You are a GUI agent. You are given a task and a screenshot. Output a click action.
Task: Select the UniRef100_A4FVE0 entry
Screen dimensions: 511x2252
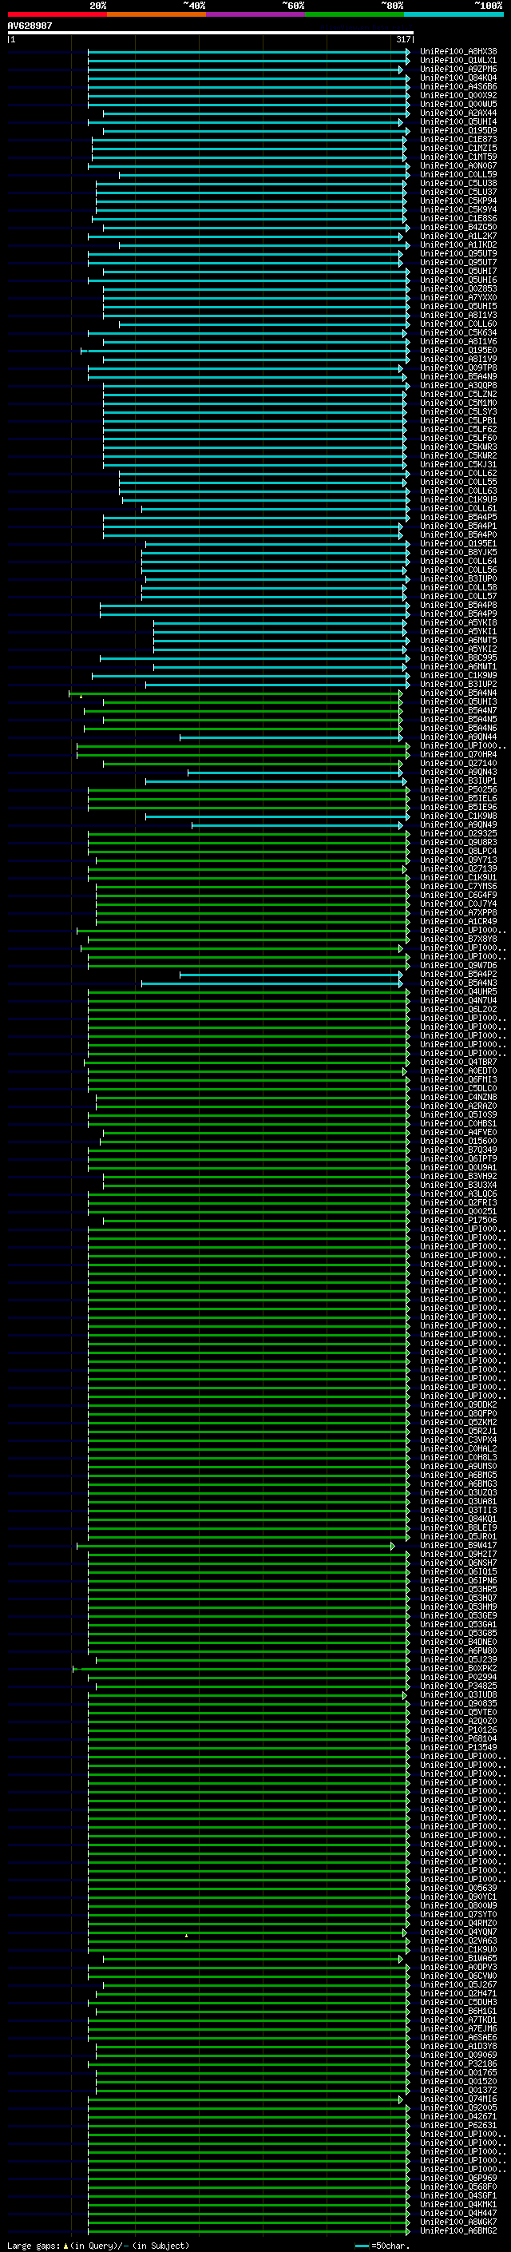pos(458,1133)
